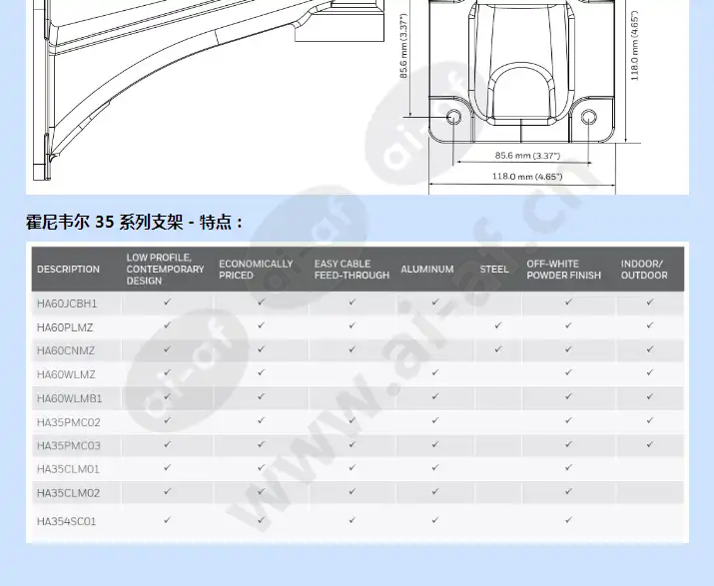
Task: Select the STEEL column header
Action: [x=494, y=270]
